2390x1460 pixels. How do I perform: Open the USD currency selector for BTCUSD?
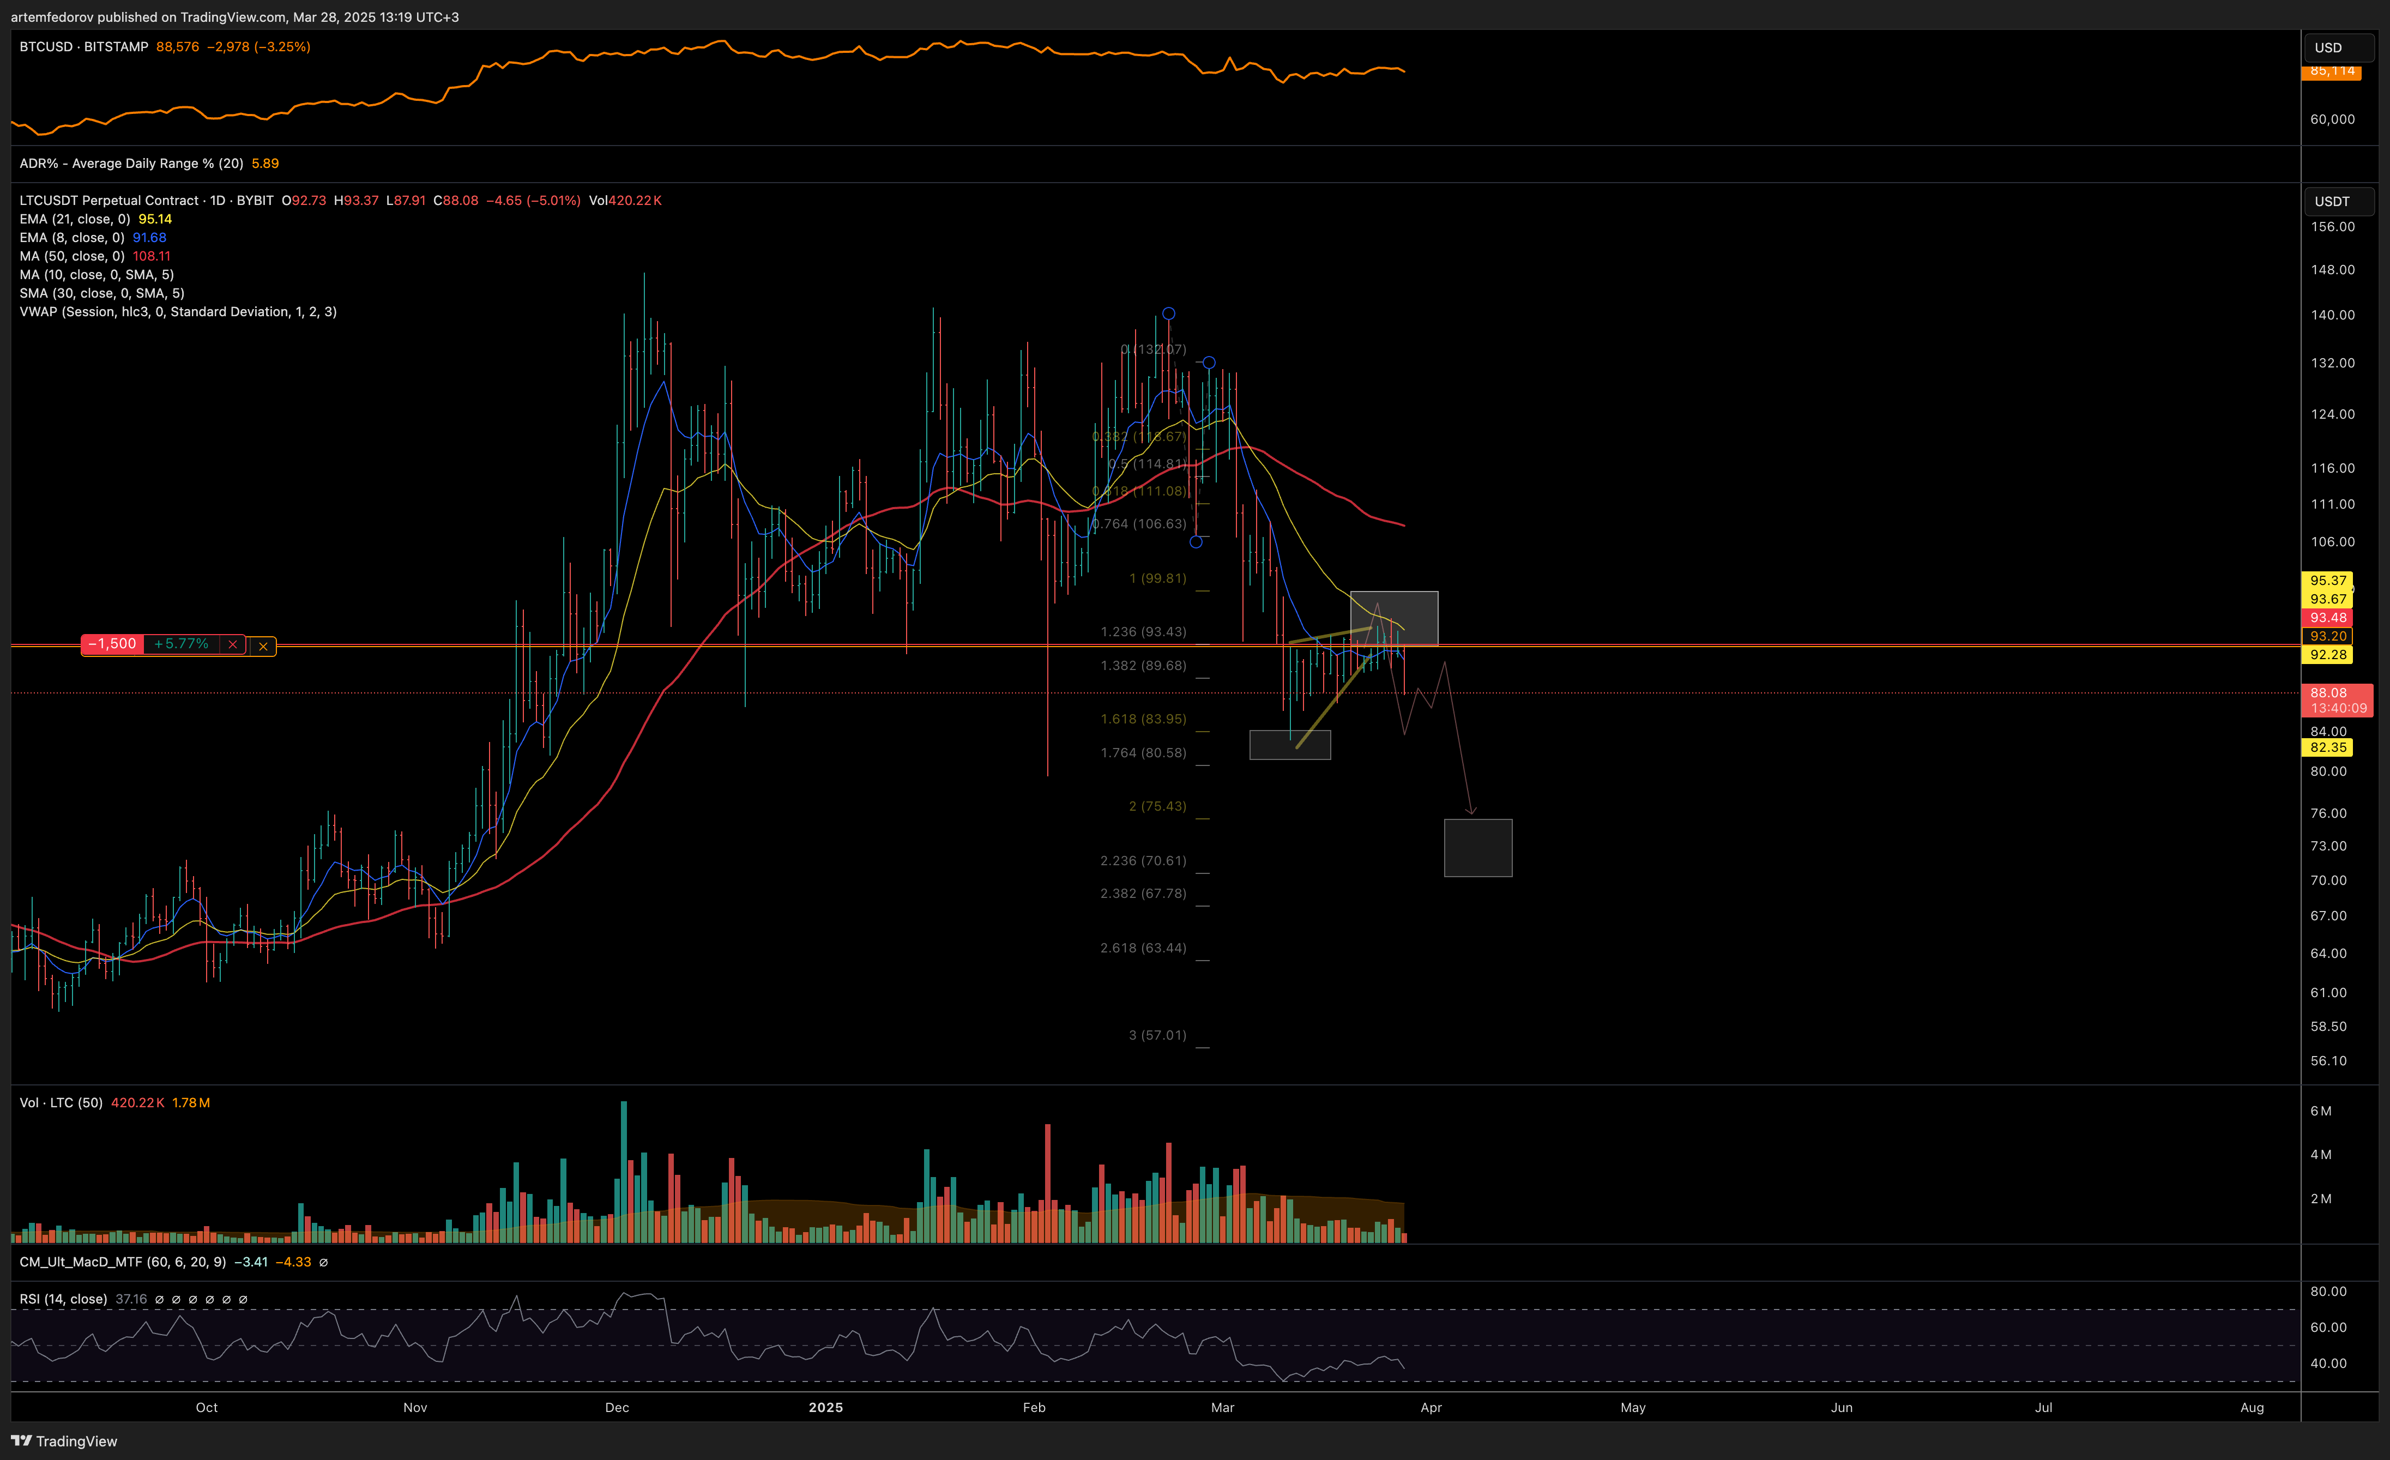[2339, 47]
